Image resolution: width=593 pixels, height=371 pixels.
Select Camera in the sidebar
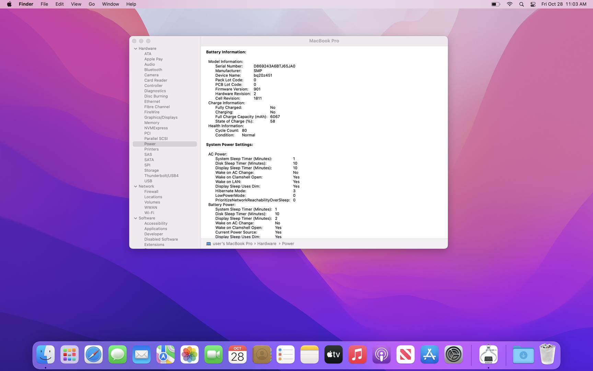[x=151, y=75]
